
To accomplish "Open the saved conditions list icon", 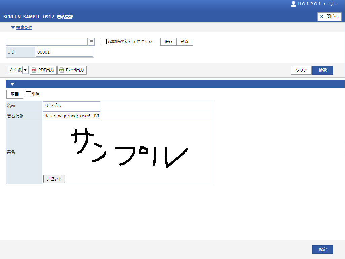I will pos(91,42).
